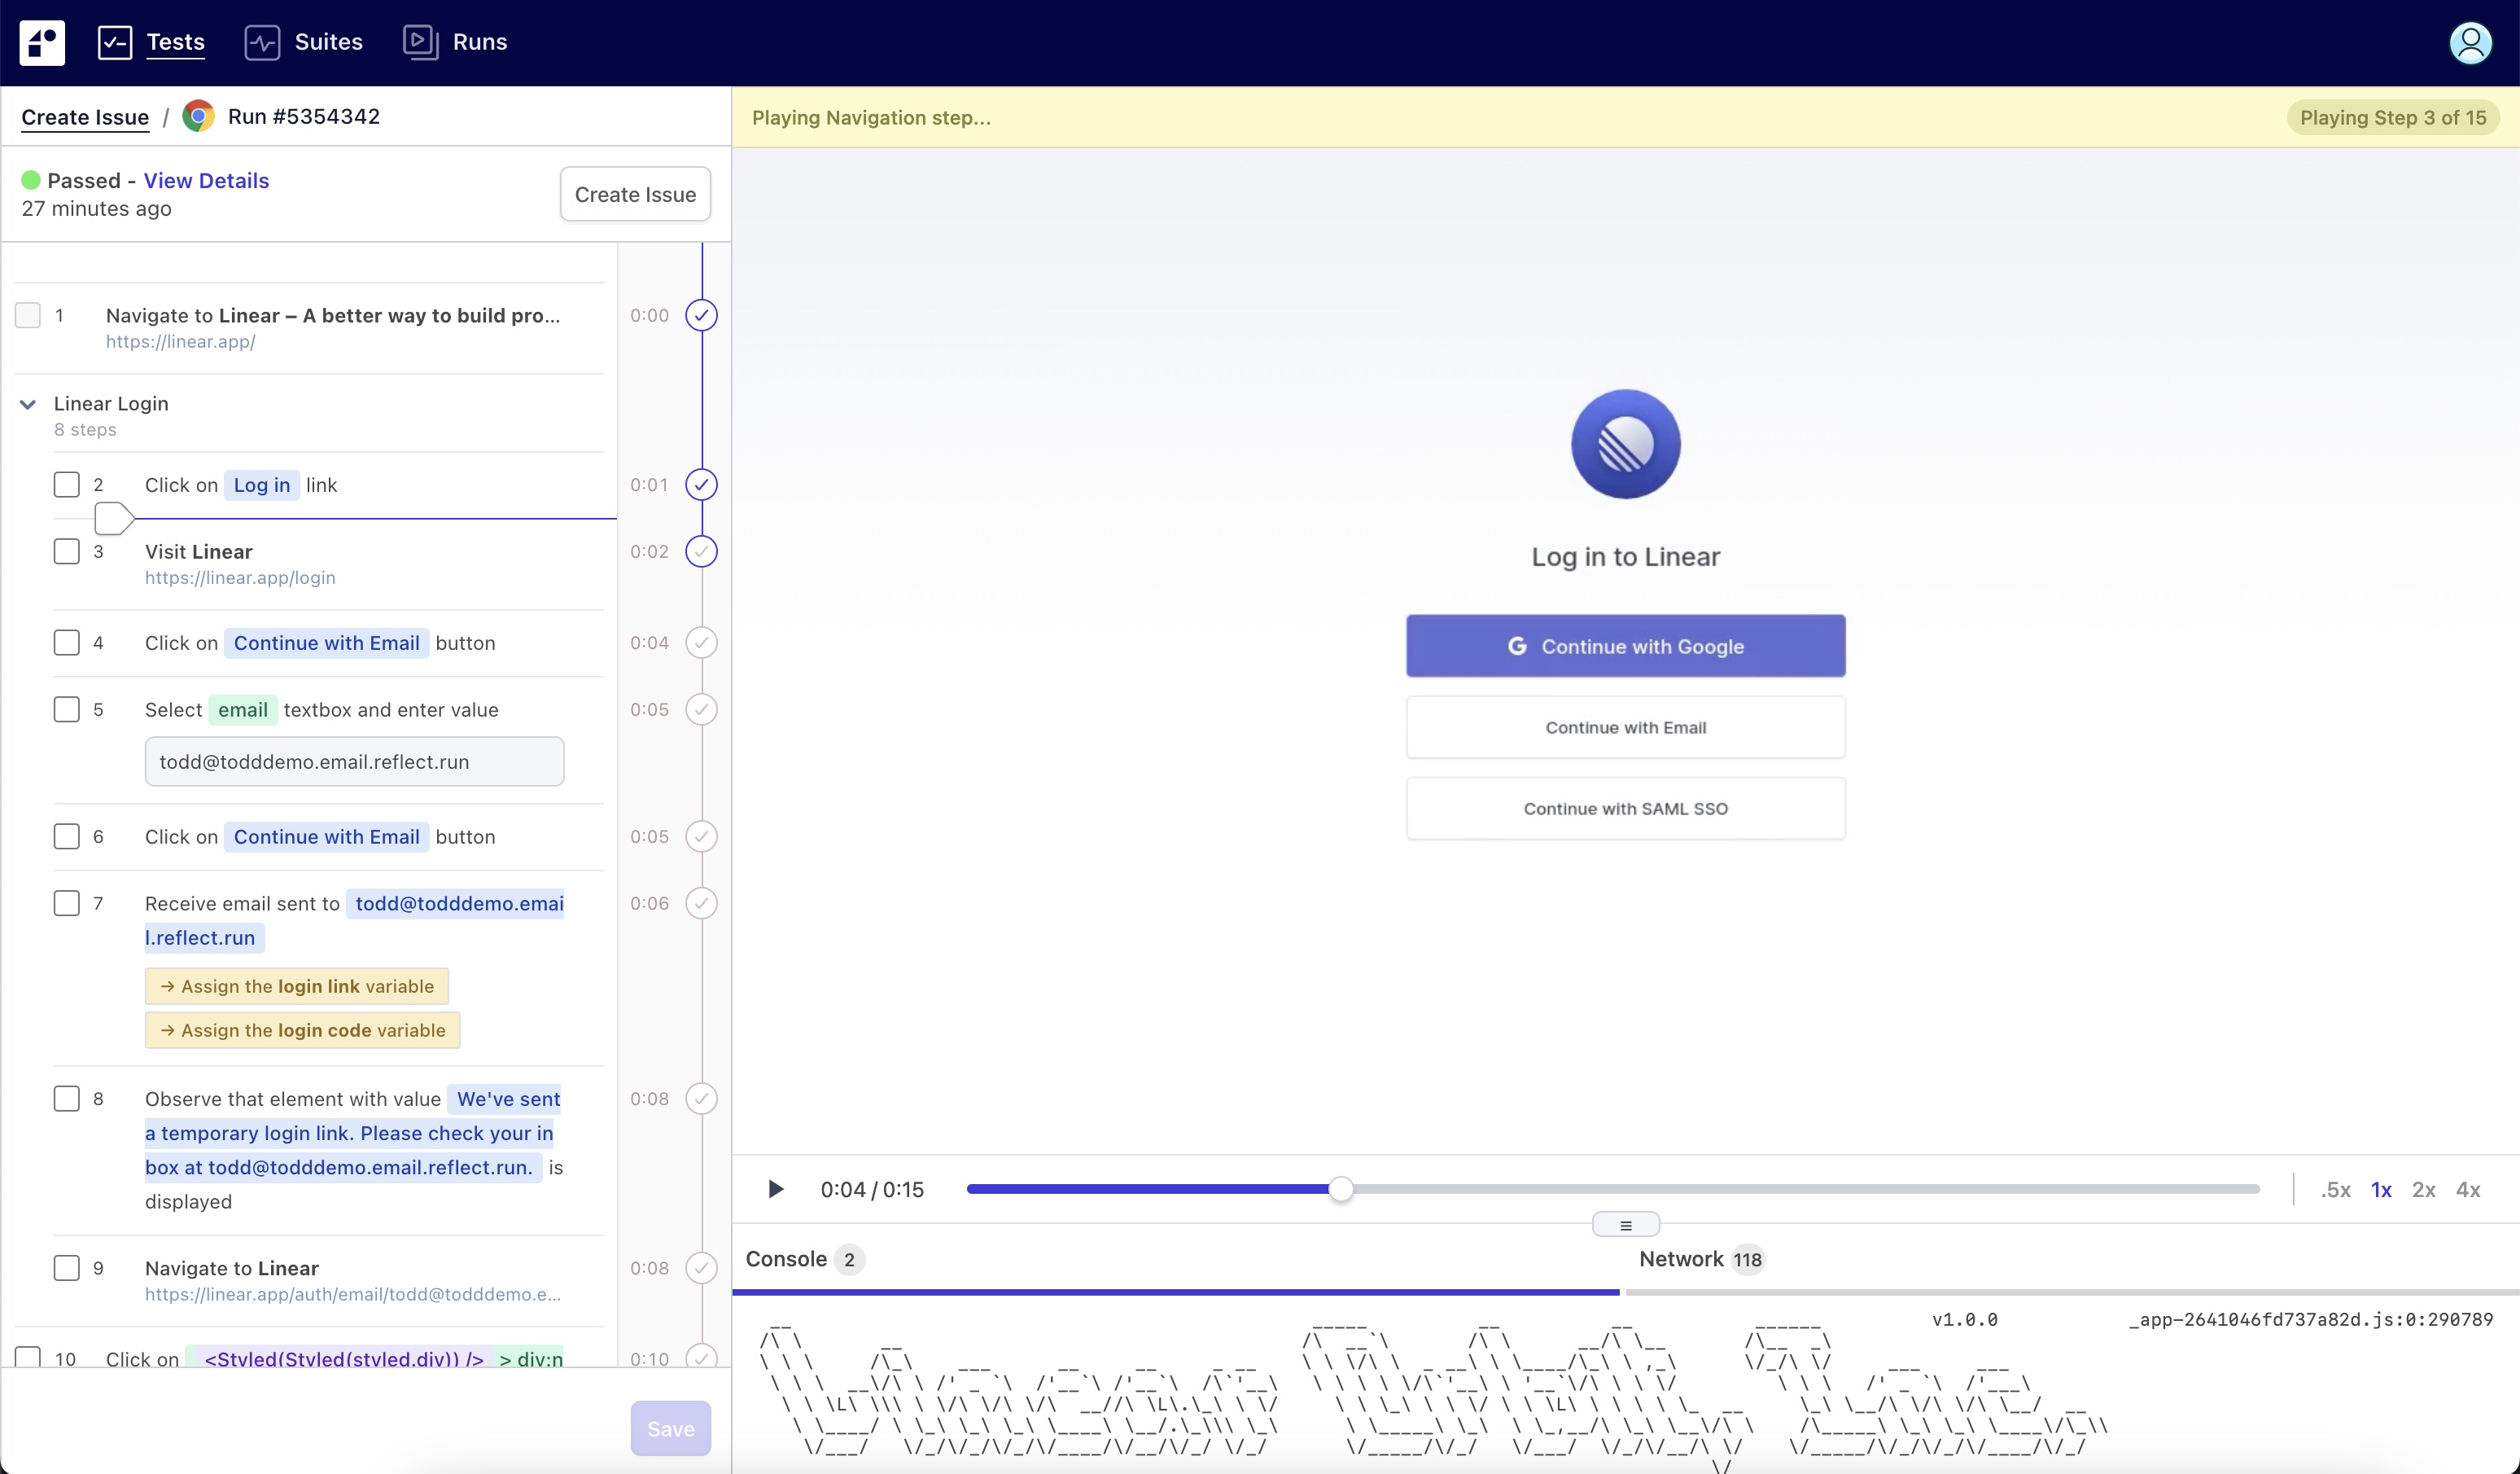
Task: Check the checkbox for step 5 email textbox
Action: 67,709
